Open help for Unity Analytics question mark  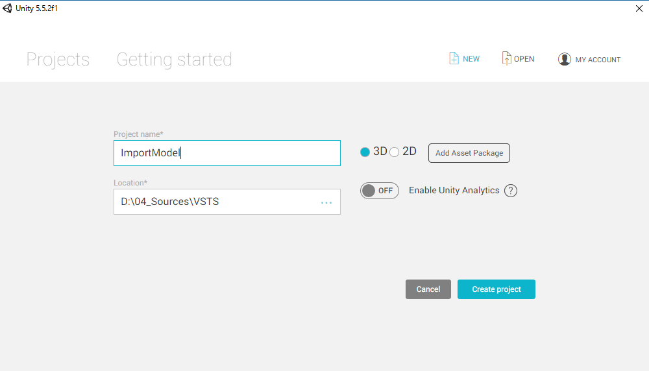coord(511,191)
